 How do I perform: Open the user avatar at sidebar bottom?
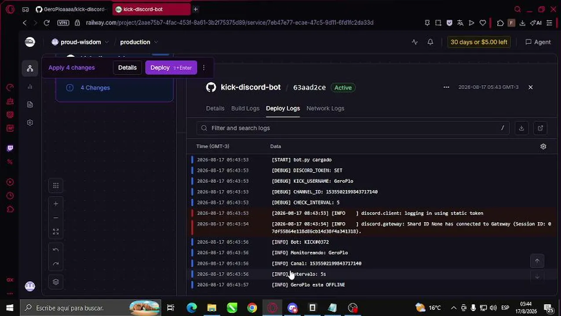(30, 286)
